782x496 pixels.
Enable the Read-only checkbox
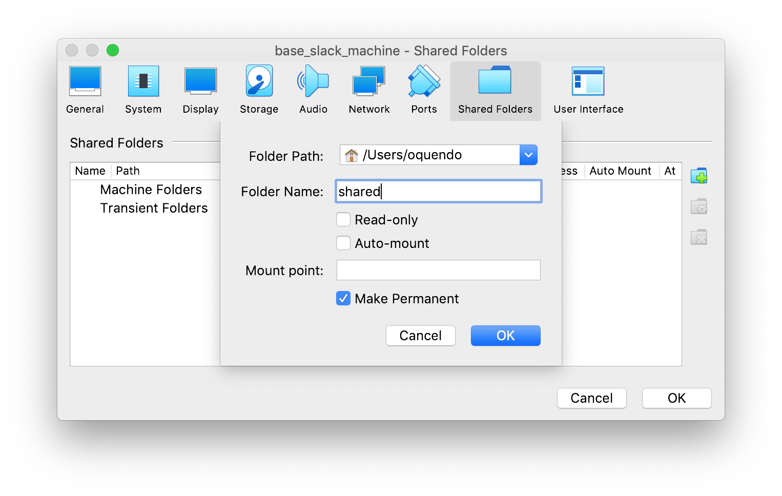pos(343,219)
